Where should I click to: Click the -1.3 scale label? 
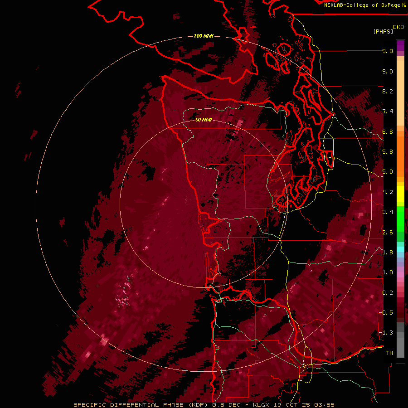386,333
